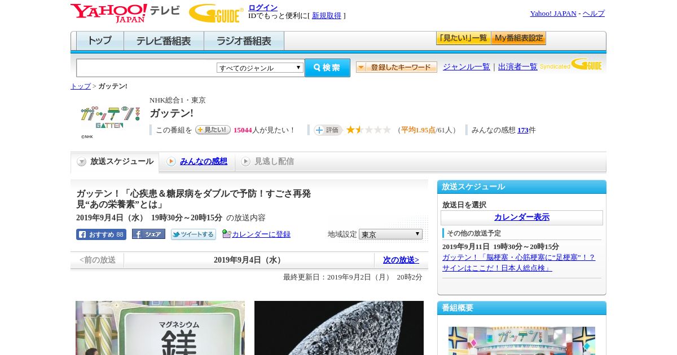The image size is (677, 355).
Task: Follow the トップ breadcrumb link
Action: pyautogui.click(x=80, y=86)
